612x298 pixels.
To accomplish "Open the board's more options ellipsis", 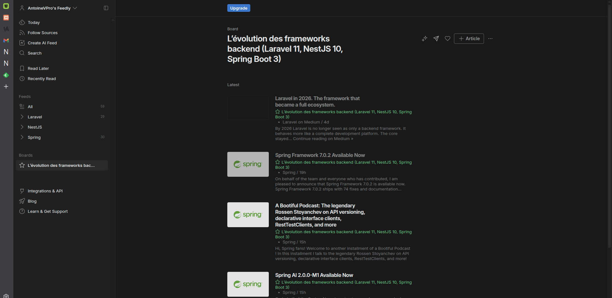I will coord(490,39).
